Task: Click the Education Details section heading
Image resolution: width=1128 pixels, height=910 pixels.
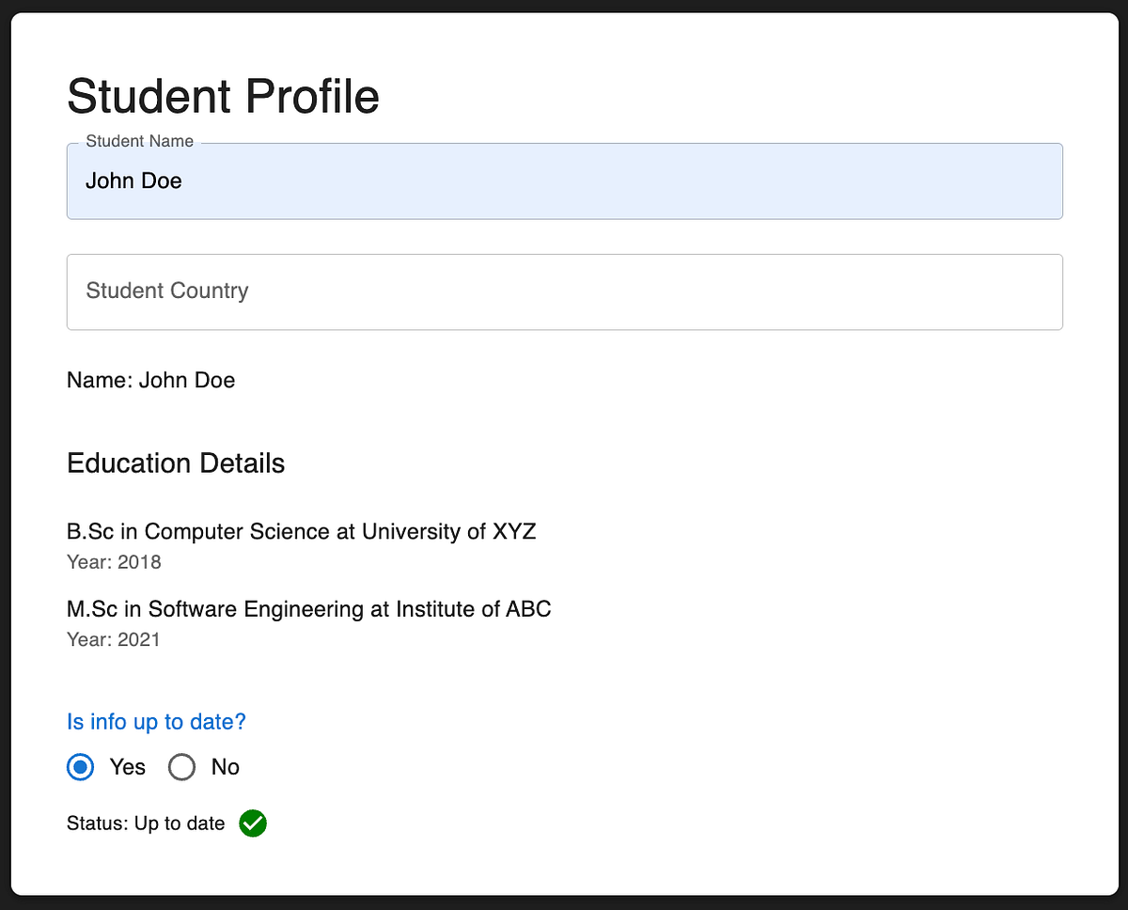Action: [176, 463]
